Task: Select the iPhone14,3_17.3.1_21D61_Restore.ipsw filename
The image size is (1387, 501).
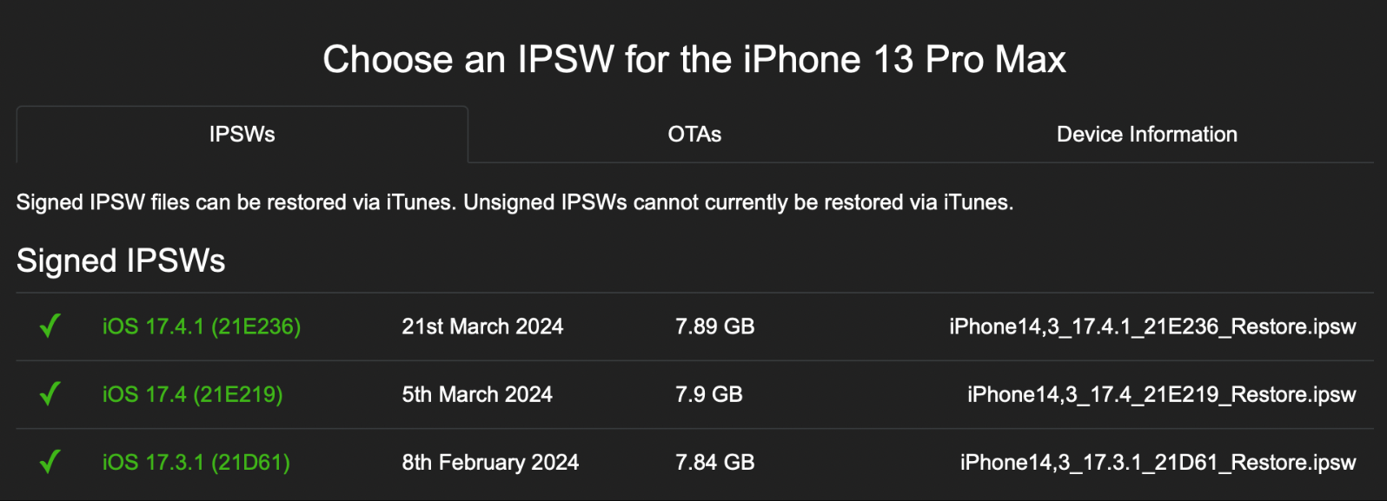Action: click(x=1158, y=462)
